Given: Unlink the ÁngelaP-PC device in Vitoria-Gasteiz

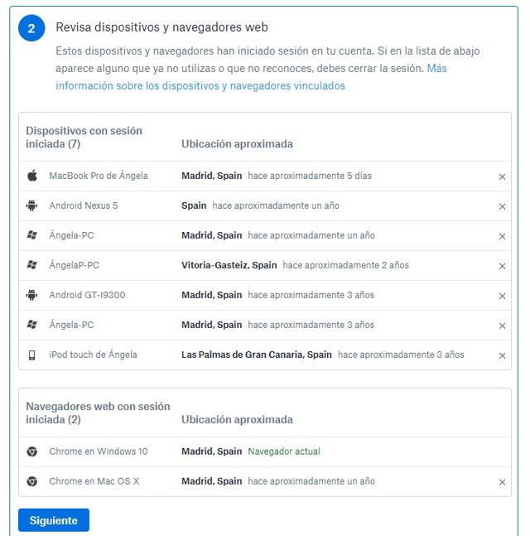Looking at the screenshot, I should pyautogui.click(x=502, y=266).
